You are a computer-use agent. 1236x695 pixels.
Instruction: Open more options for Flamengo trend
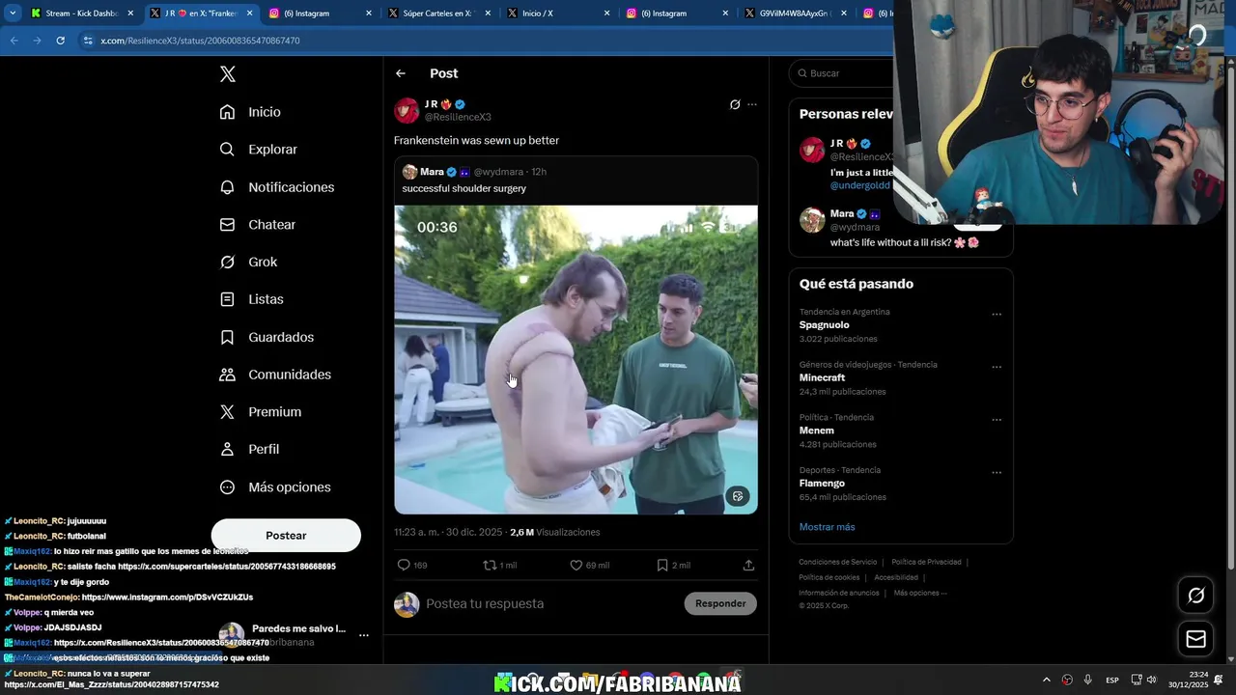click(997, 472)
